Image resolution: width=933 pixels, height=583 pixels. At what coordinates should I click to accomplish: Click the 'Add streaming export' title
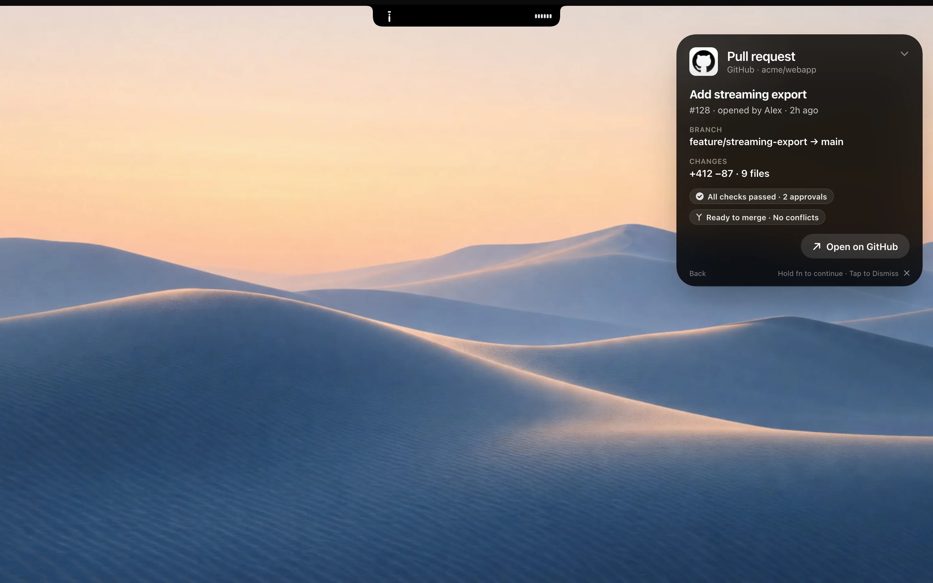tap(748, 95)
